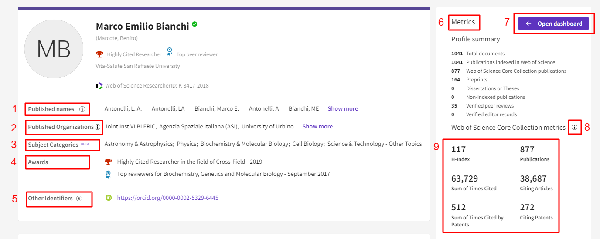Click subject category Cell Biology
The width and height of the screenshot is (600, 239).
pyautogui.click(x=308, y=144)
